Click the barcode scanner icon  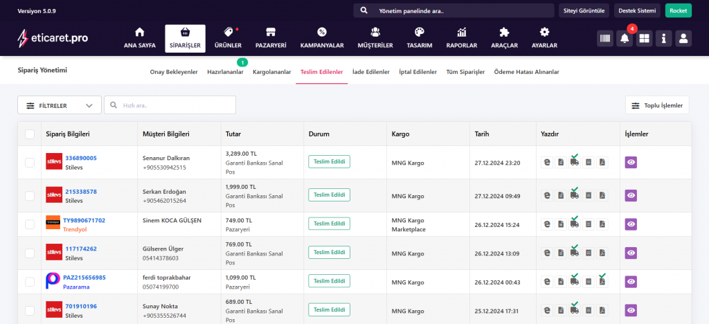[x=605, y=39]
